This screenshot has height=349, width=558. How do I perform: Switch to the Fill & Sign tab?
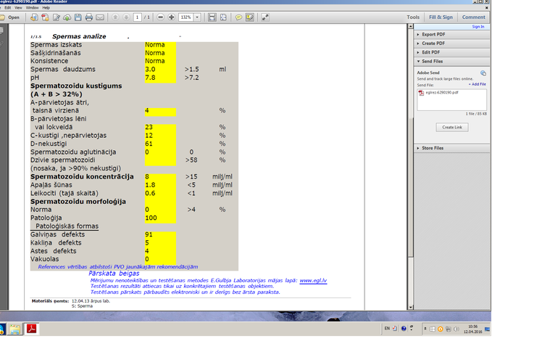point(441,17)
